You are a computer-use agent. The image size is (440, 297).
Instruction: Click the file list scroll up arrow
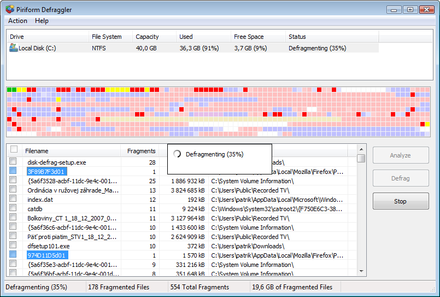pos(361,149)
